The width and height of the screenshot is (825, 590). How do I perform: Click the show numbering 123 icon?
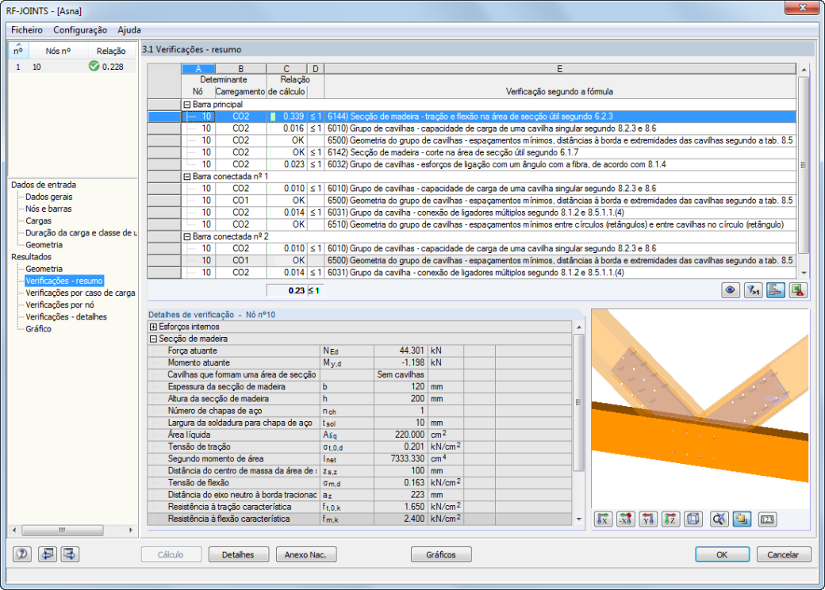(x=767, y=519)
